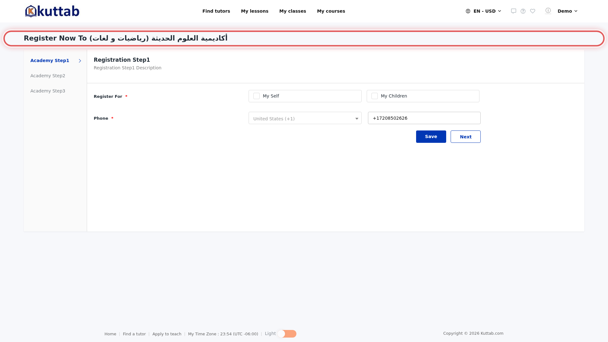
Task: Click the globe language icon
Action: click(468, 11)
